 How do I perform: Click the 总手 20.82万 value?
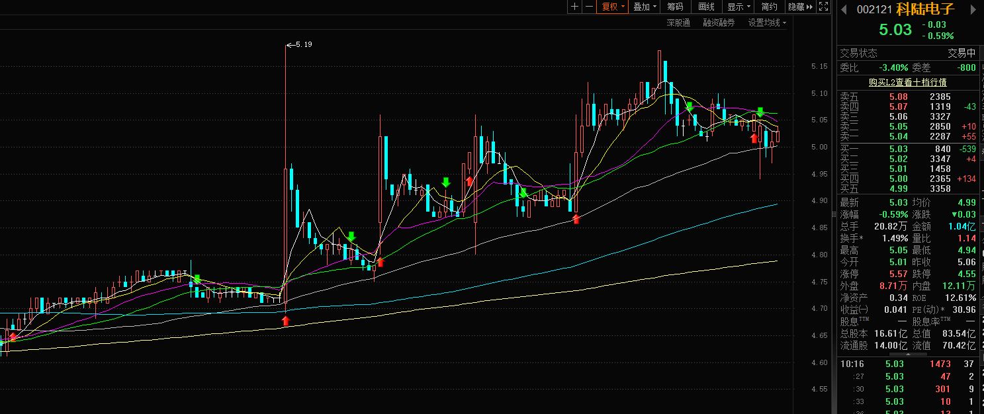pyautogui.click(x=891, y=226)
